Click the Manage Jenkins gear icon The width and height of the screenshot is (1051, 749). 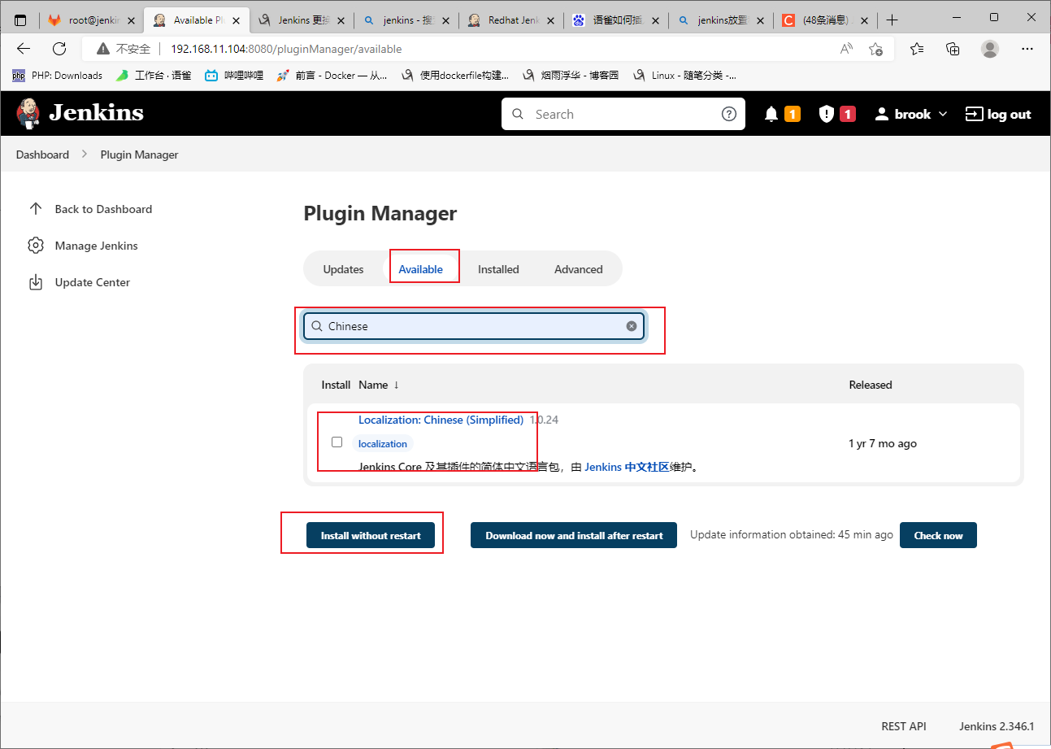[x=35, y=246]
